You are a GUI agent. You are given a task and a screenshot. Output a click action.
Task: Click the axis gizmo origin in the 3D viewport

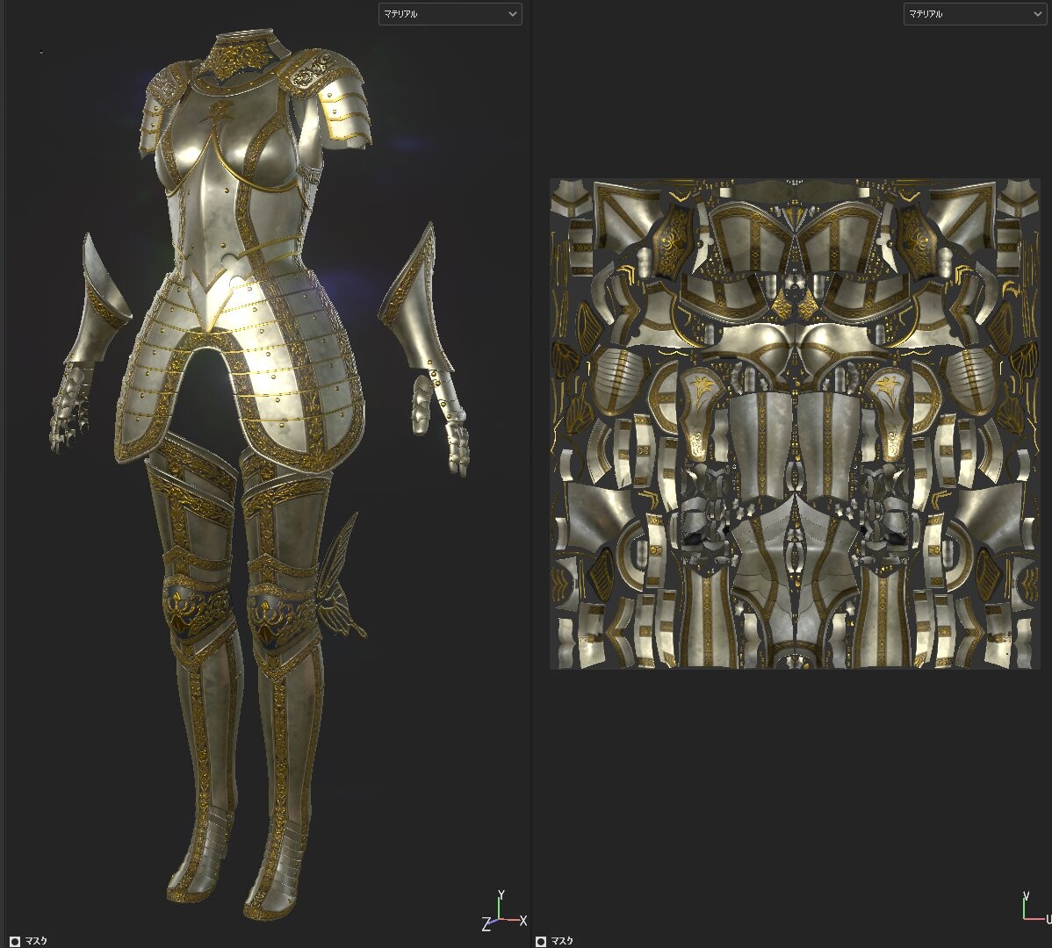(499, 919)
